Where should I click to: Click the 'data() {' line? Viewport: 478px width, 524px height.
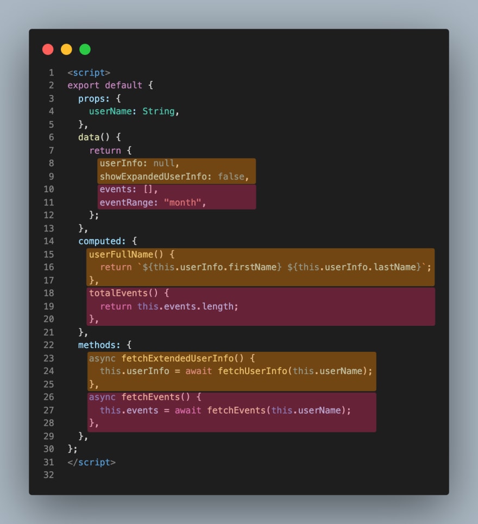(x=99, y=137)
